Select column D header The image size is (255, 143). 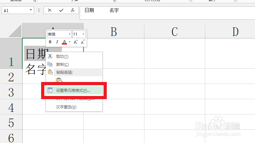[x=230, y=31]
